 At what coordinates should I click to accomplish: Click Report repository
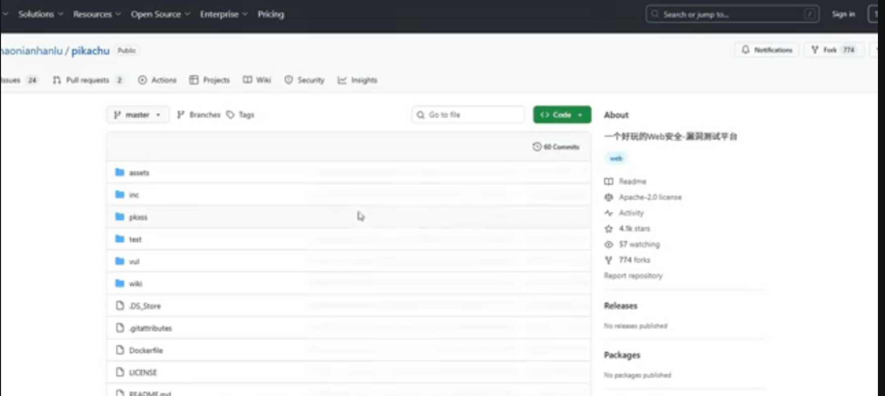[633, 276]
